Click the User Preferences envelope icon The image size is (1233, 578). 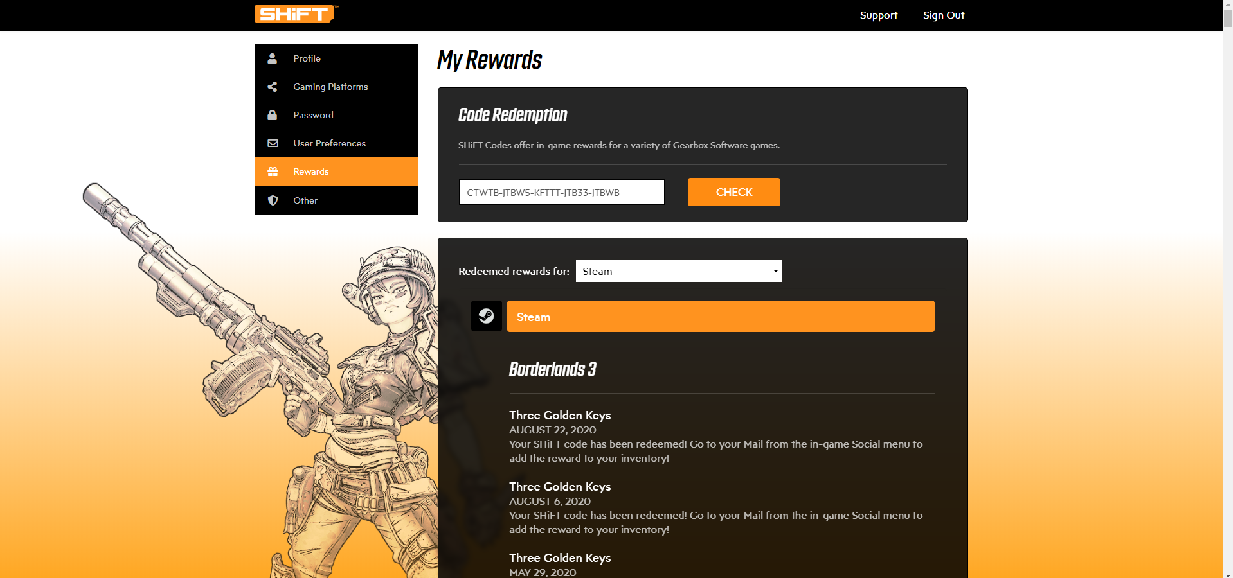(x=273, y=143)
